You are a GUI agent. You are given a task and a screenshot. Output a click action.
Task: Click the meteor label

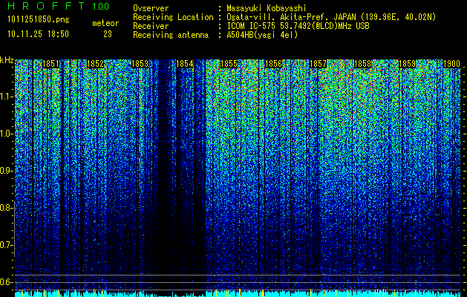tap(105, 23)
